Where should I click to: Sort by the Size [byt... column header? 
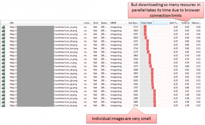tap(133, 23)
